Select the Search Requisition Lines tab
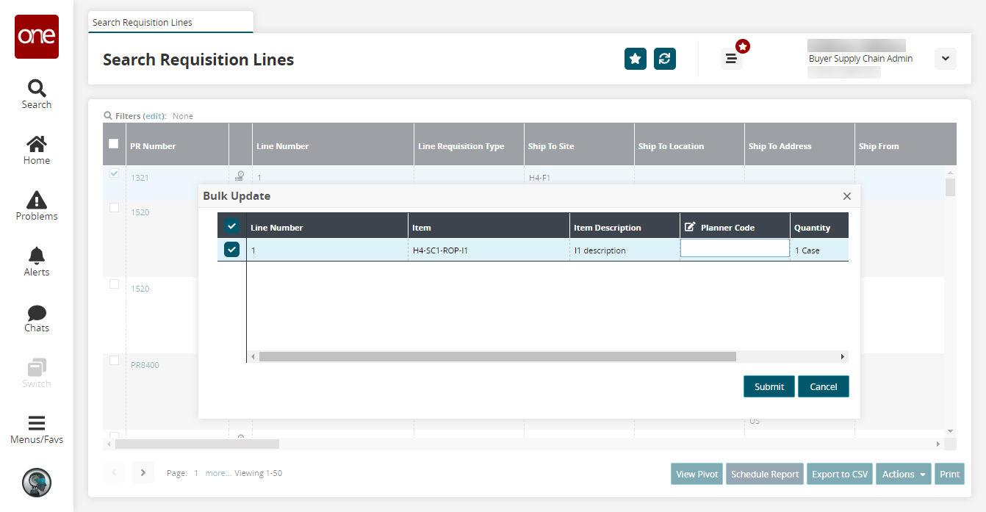 [170, 22]
